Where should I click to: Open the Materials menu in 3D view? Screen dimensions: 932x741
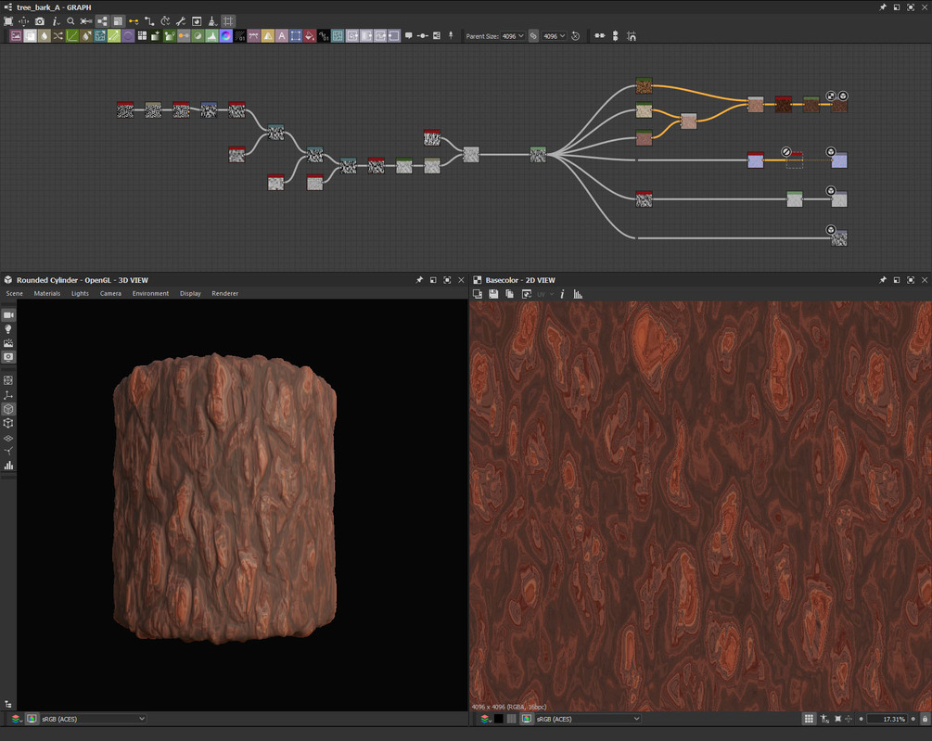(46, 293)
